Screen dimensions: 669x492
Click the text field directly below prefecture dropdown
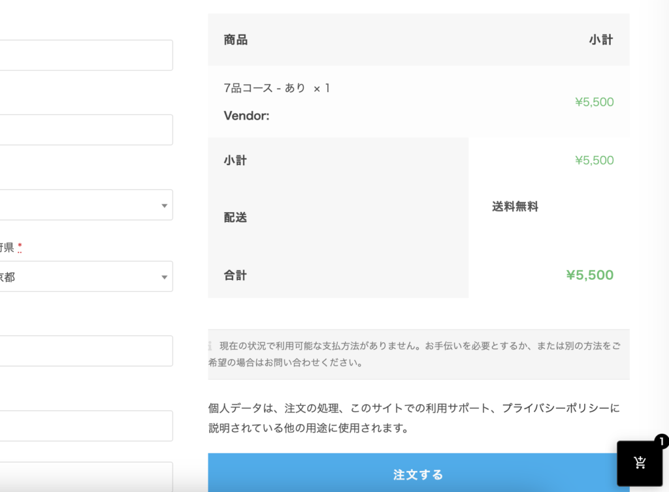click(85, 351)
